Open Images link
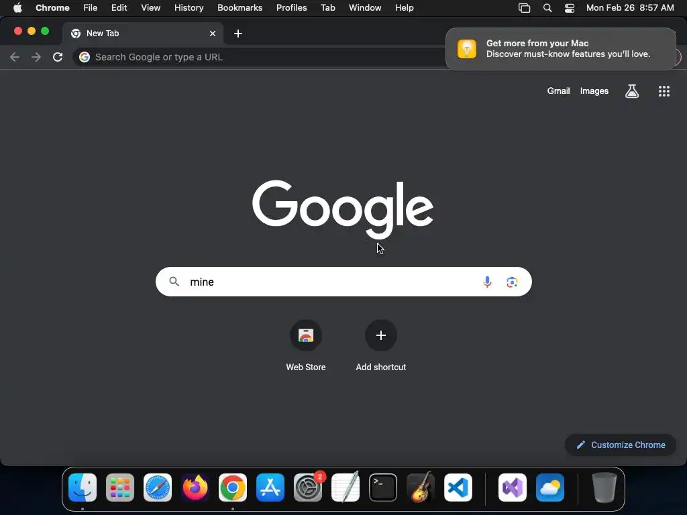Screen dimensions: 687x515 [594, 91]
